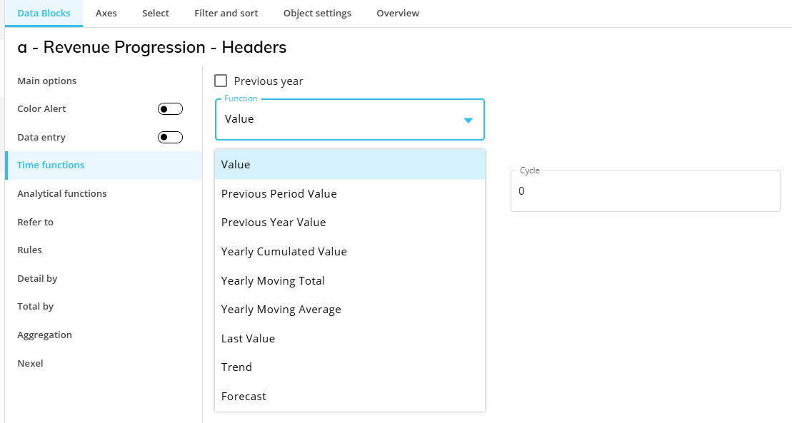Choose the Trend function option
The width and height of the screenshot is (792, 423).
point(236,367)
